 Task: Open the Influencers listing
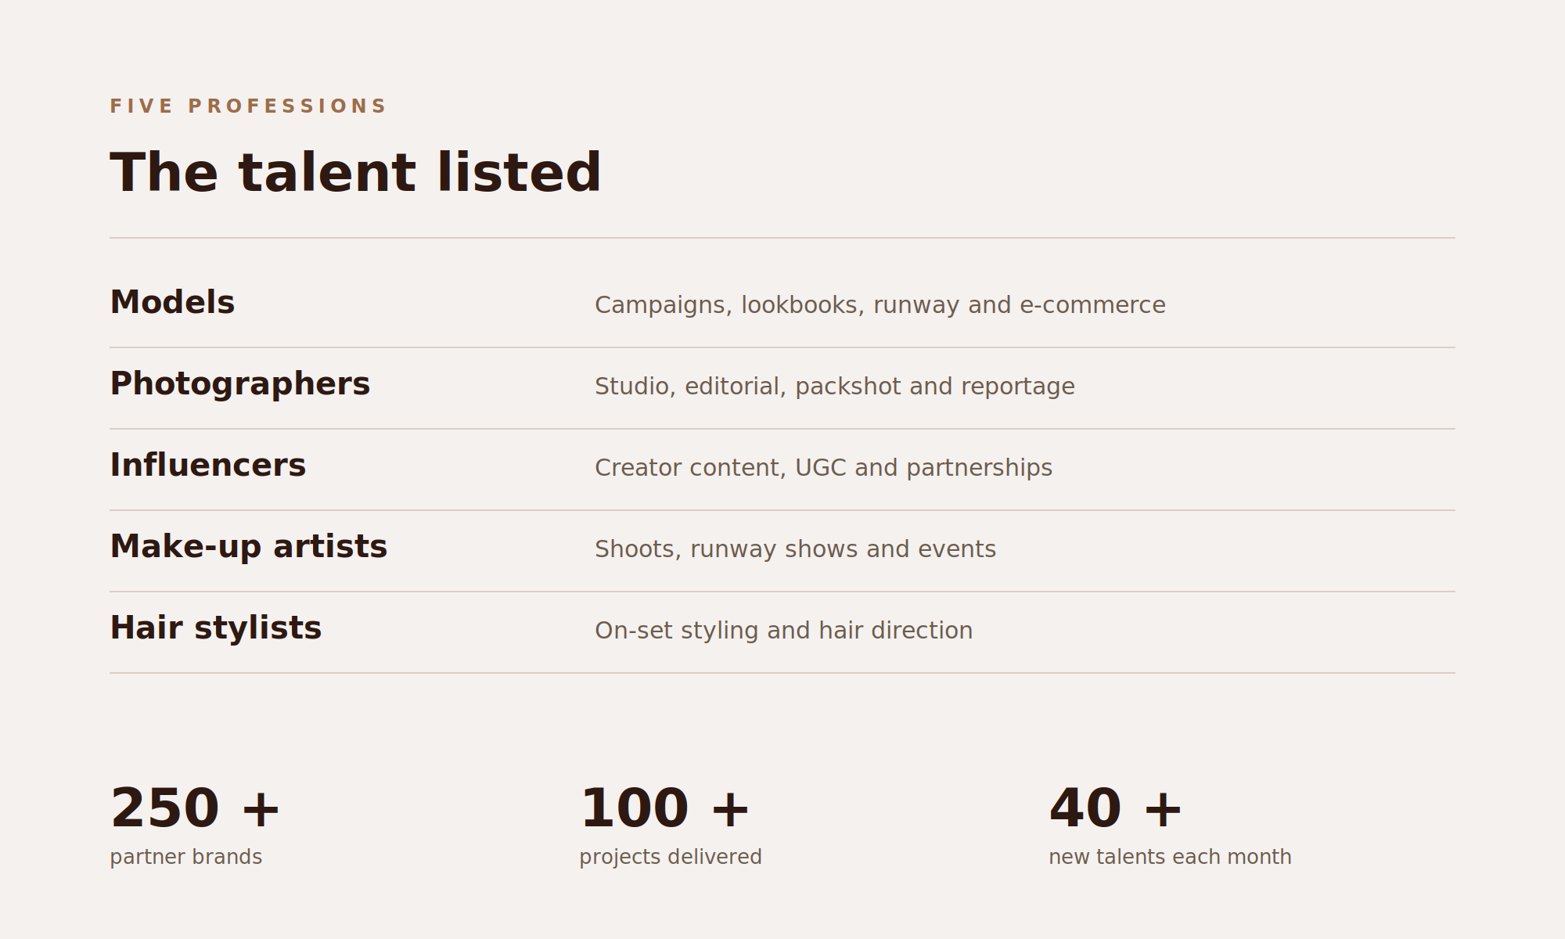[207, 466]
